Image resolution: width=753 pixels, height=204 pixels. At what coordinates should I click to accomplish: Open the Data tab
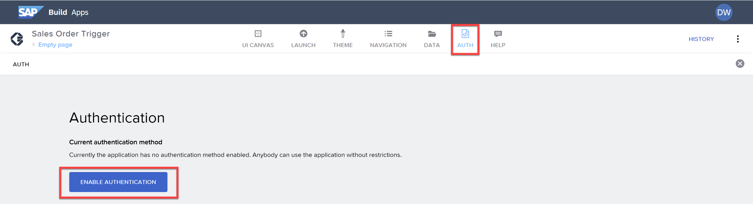coord(432,39)
